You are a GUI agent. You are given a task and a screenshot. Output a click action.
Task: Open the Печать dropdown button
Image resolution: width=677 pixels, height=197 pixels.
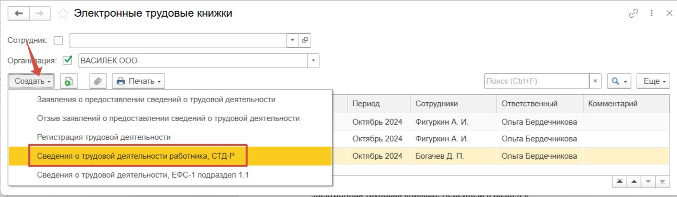point(138,81)
